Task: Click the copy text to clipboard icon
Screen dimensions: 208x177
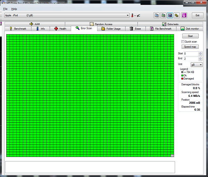Action: coord(156,15)
